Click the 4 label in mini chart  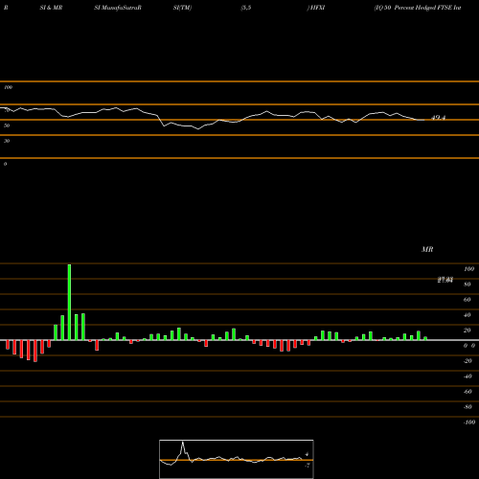tap(307, 454)
